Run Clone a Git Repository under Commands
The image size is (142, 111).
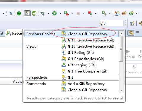pyautogui.click(x=72, y=90)
